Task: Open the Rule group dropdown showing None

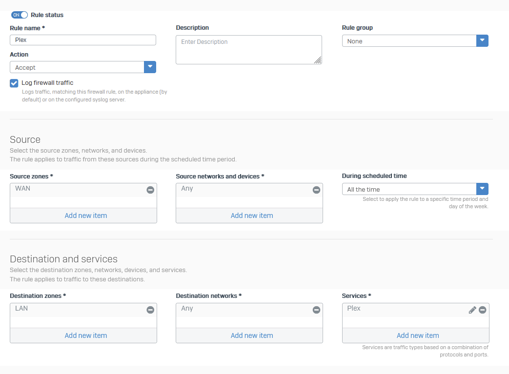Action: [415, 41]
